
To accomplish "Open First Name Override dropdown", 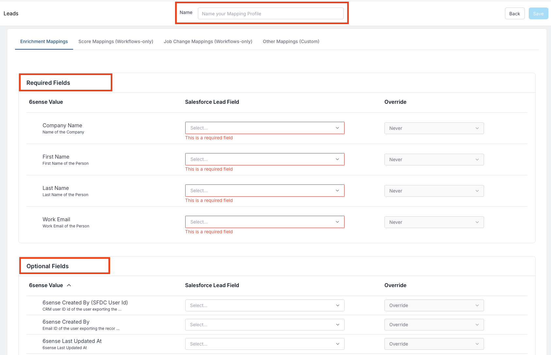I will click(434, 160).
